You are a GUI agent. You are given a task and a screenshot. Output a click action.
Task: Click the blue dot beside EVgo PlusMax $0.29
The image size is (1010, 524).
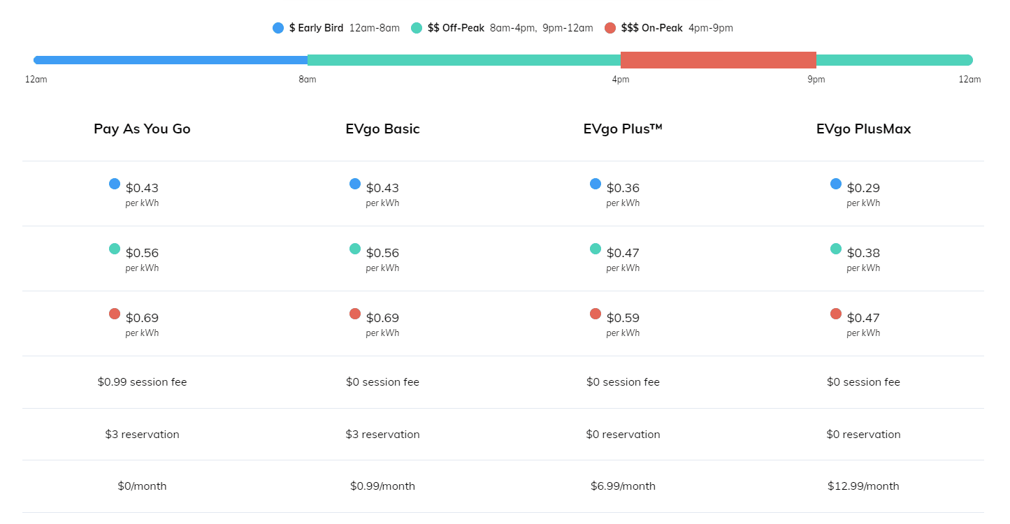tap(836, 184)
